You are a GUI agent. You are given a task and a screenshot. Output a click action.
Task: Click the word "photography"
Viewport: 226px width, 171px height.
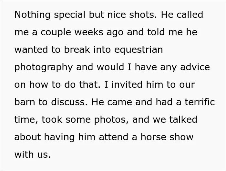(44, 67)
